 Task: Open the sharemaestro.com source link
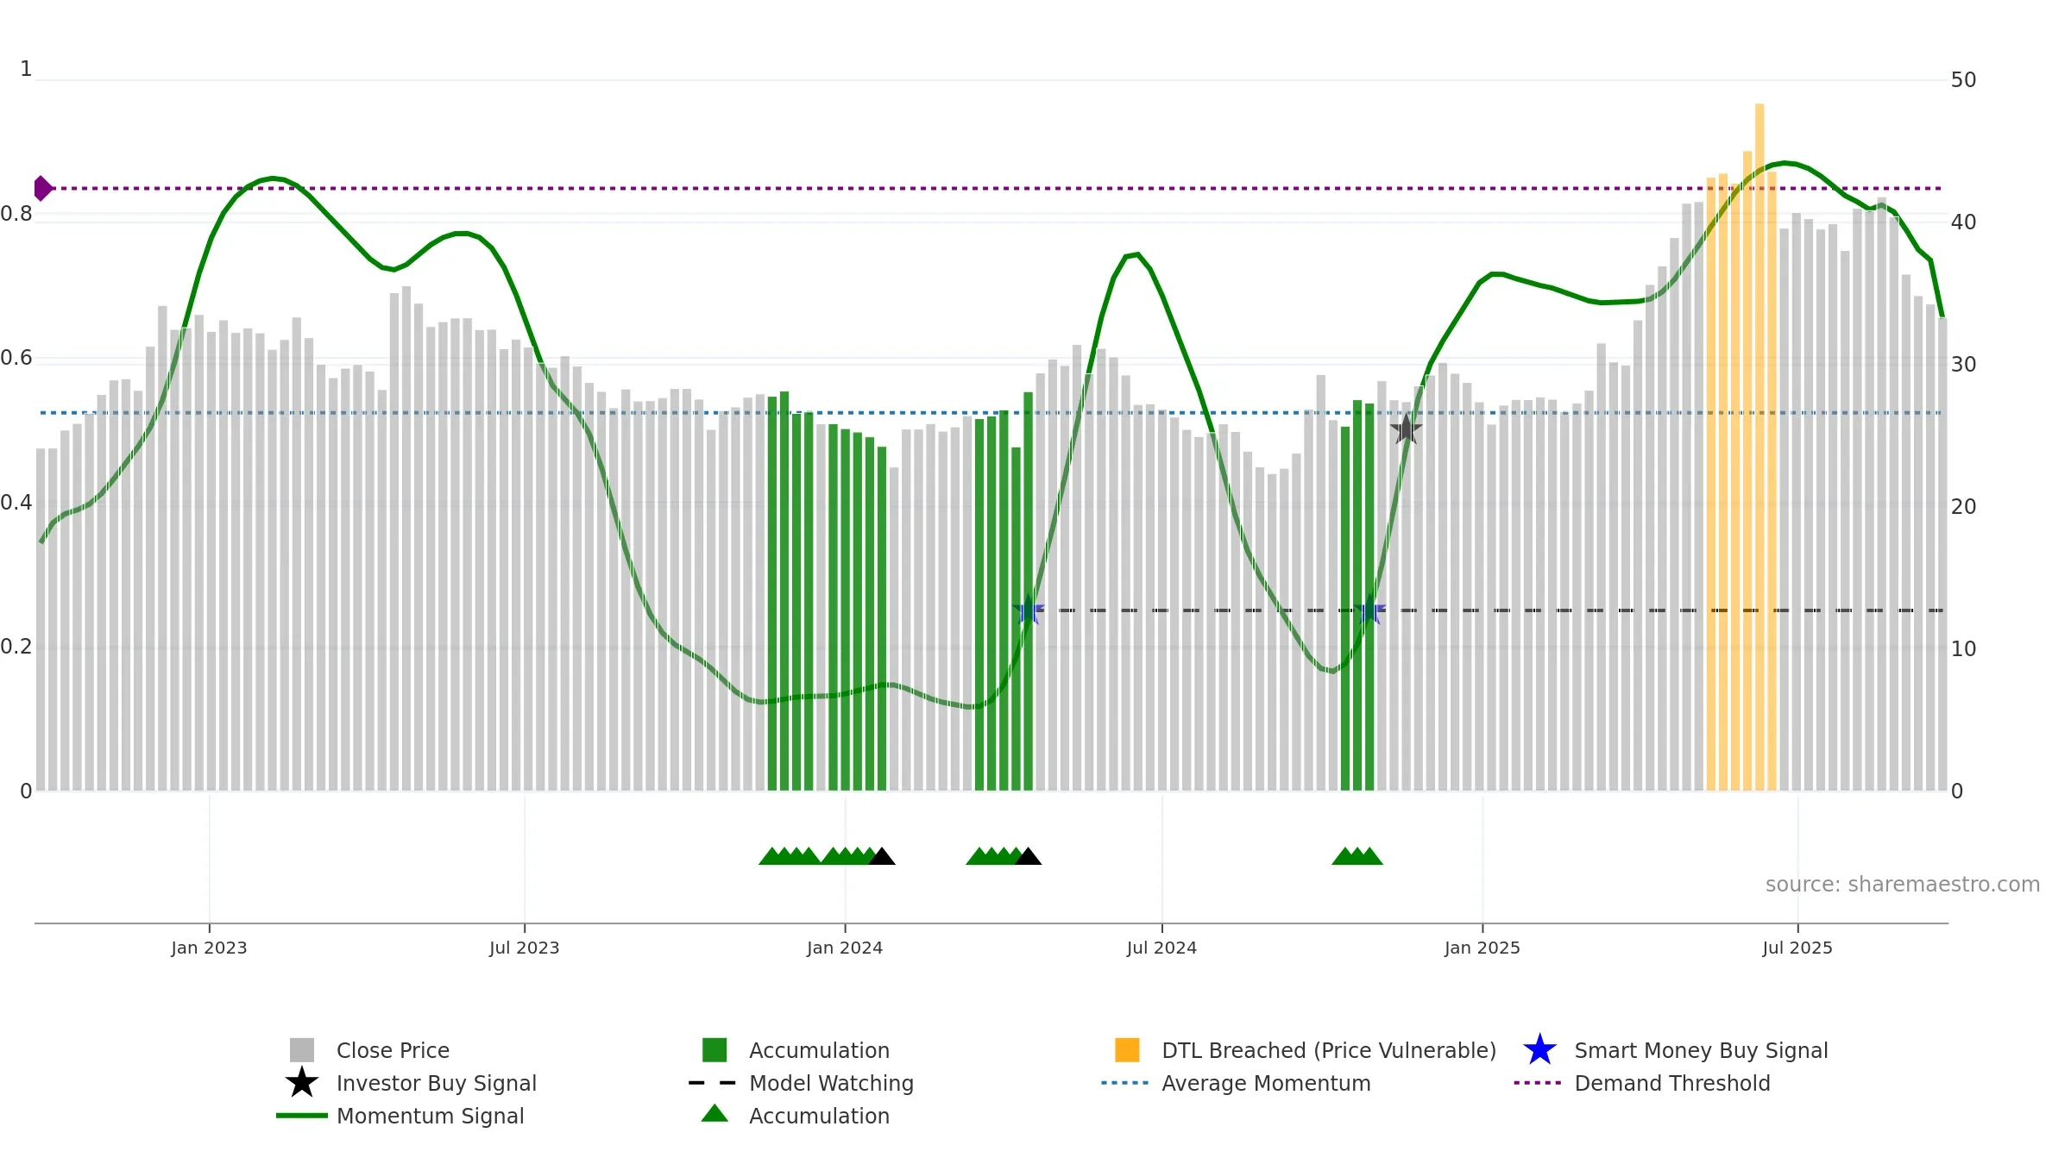tap(1903, 885)
